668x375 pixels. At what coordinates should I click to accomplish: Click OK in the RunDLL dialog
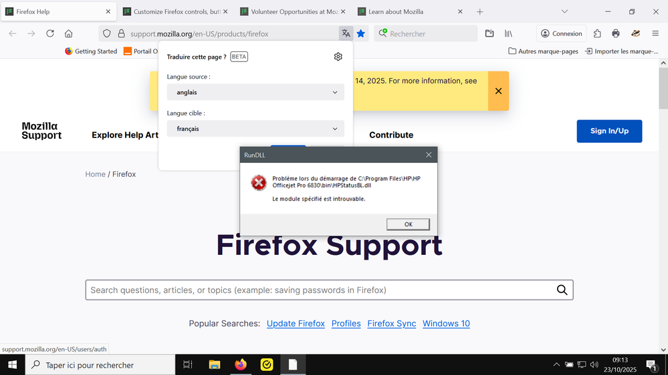click(408, 224)
